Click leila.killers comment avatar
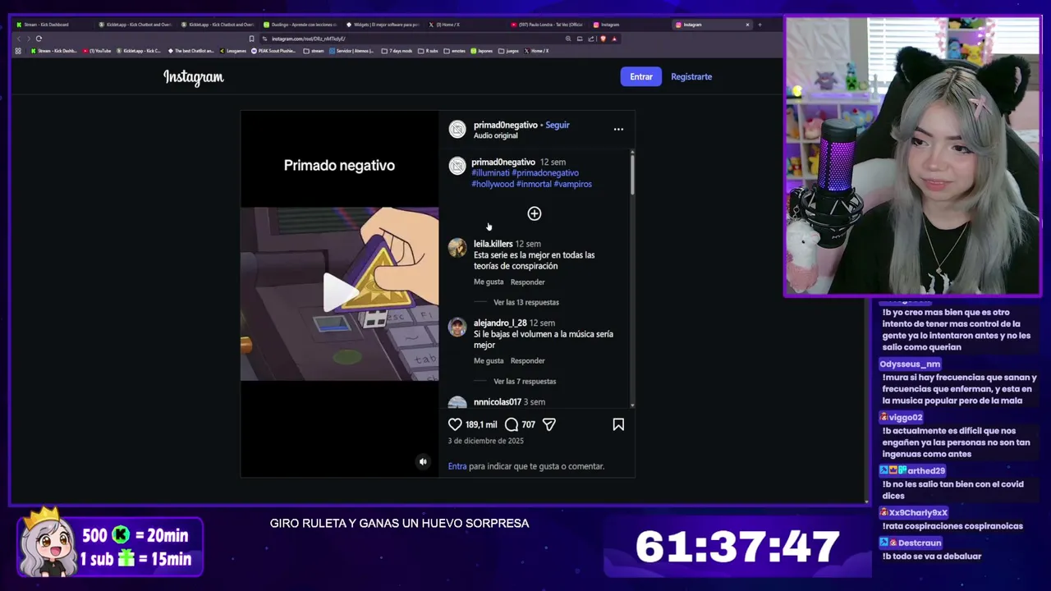 tap(457, 248)
